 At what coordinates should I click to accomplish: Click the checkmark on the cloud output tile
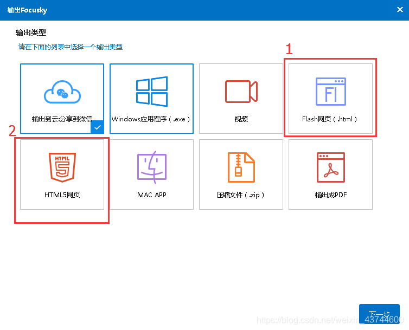(97, 127)
